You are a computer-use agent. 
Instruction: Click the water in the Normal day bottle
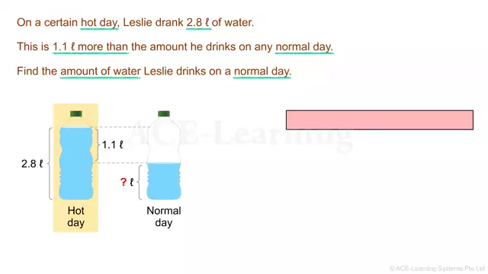click(164, 181)
